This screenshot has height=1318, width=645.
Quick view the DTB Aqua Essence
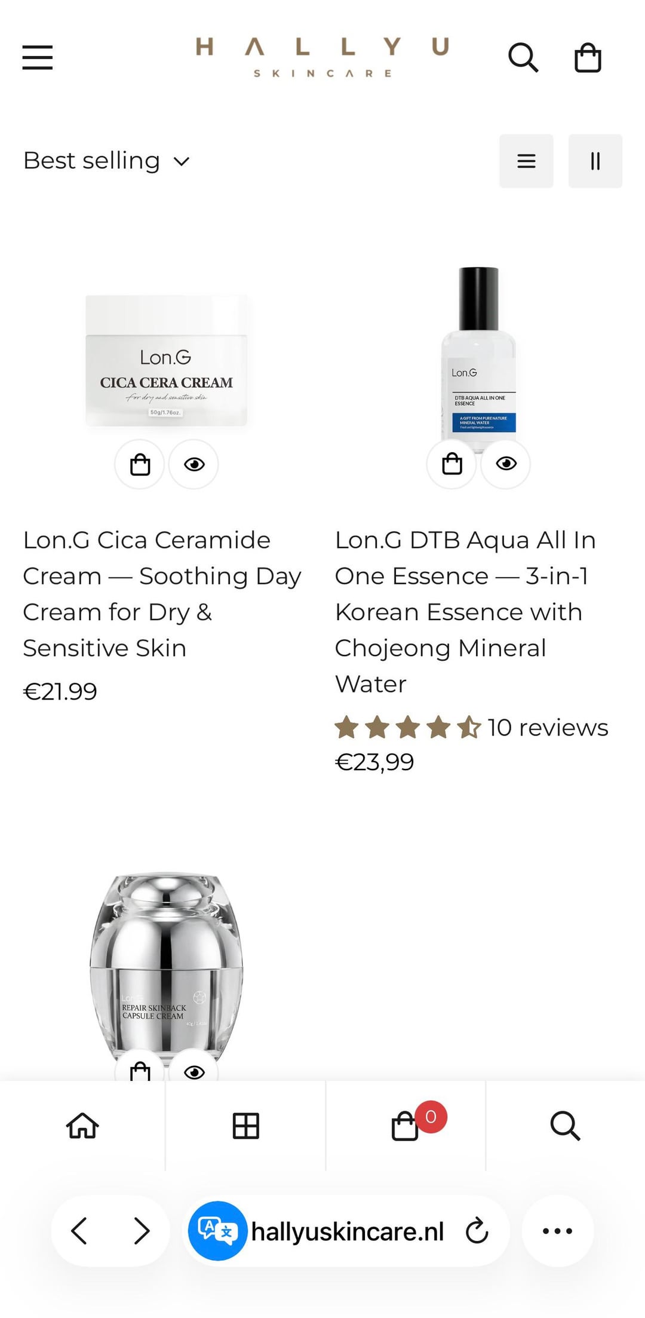pos(506,464)
